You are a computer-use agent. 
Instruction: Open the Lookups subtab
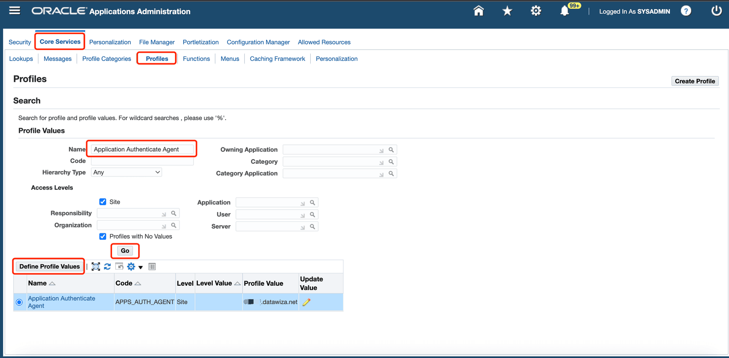coord(21,59)
